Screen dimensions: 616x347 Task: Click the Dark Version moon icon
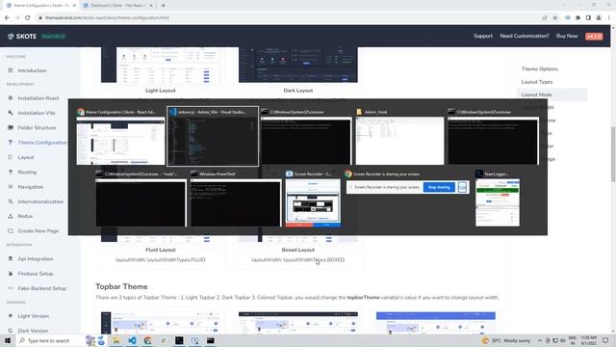tap(11, 331)
